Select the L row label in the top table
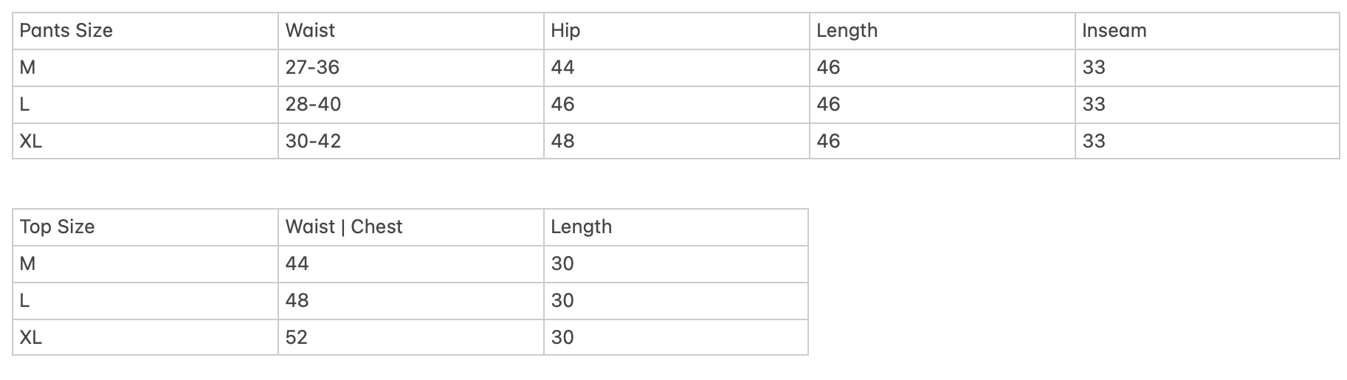The image size is (1347, 380). point(25,301)
